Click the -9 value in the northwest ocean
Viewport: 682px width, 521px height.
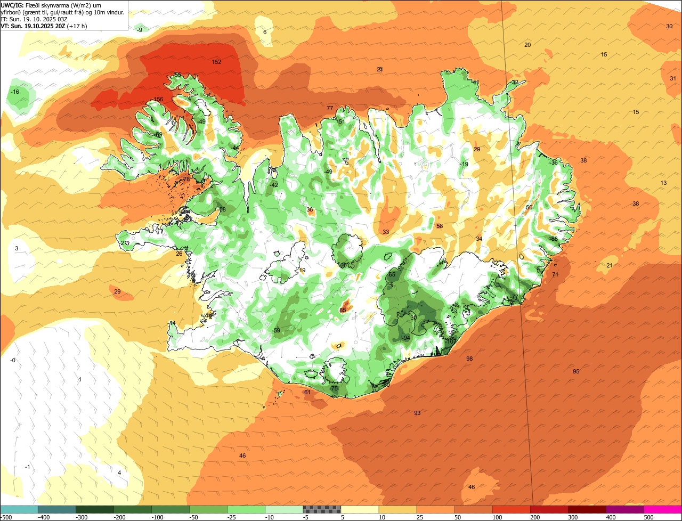(140, 30)
